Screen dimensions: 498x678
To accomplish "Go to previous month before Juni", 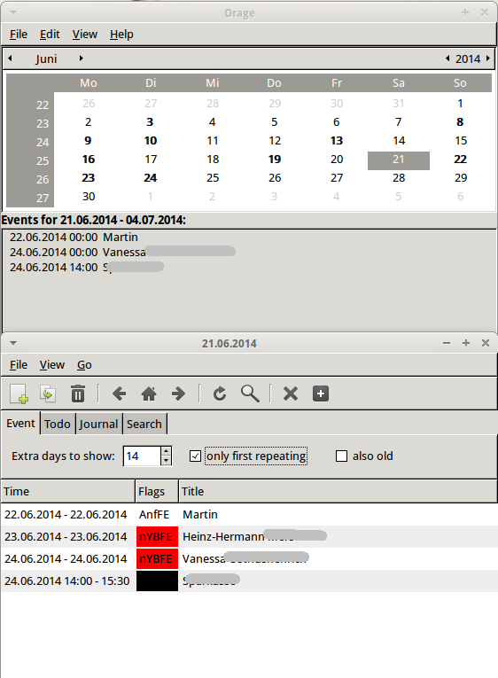I will [x=10, y=58].
